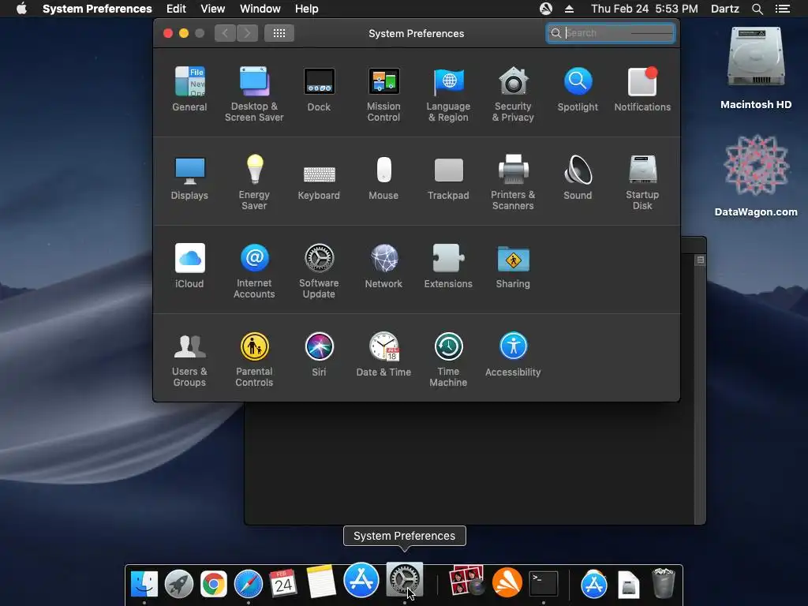Click the back navigation arrow

[x=225, y=33]
